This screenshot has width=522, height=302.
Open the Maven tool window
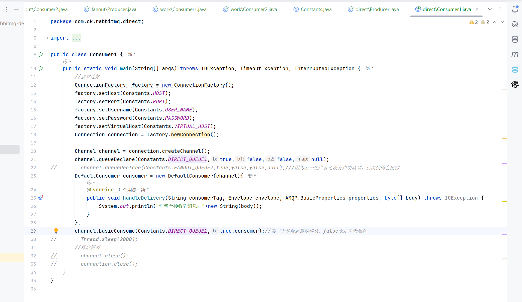coord(515,54)
